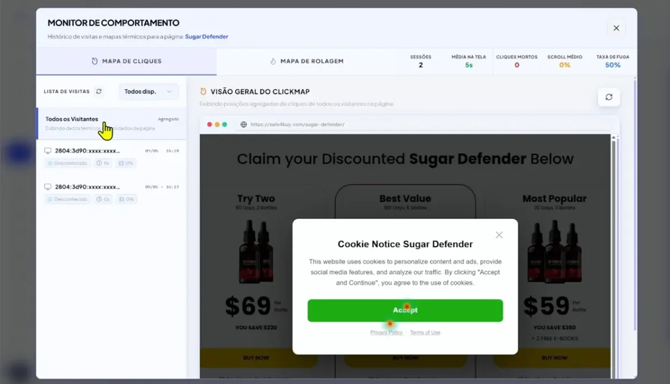Refresh the Lista de Visitas
Image resolution: width=670 pixels, height=384 pixels.
pyautogui.click(x=99, y=92)
